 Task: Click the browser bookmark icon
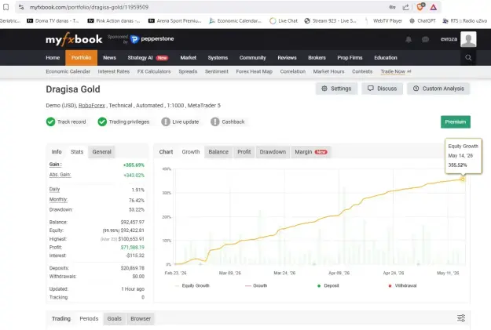[6, 7]
